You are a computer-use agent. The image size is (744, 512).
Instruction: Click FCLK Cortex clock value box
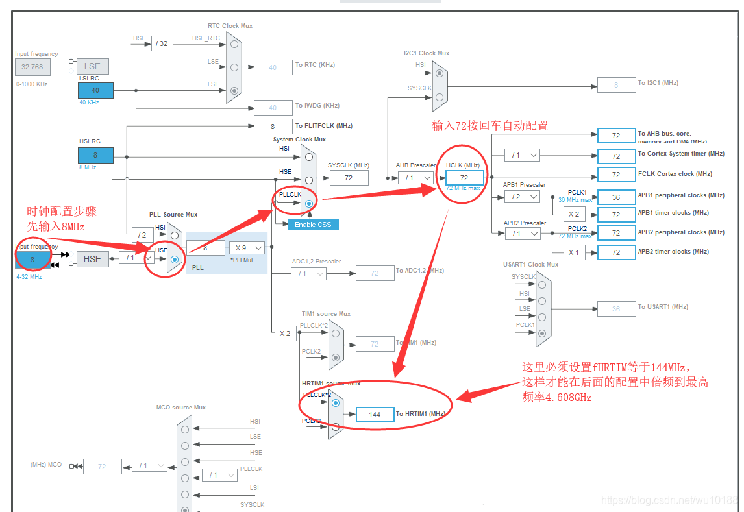pyautogui.click(x=616, y=175)
